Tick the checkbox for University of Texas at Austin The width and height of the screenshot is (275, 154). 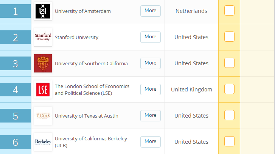click(x=229, y=115)
